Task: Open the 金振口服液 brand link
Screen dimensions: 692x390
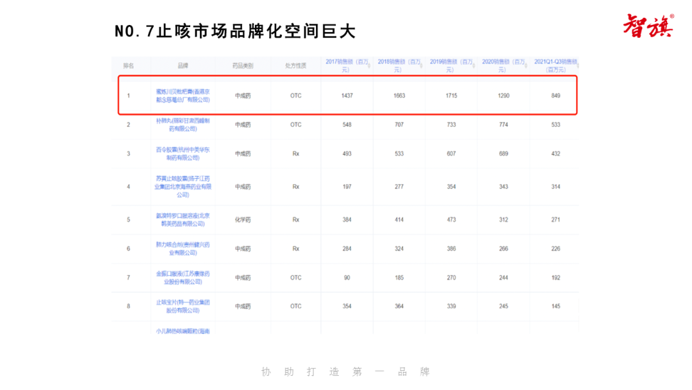Action: 183,277
